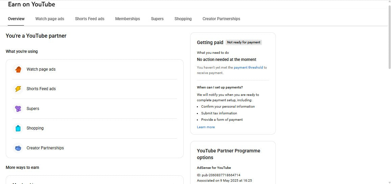
Task: Click Submit tax information bullet
Action: click(x=219, y=113)
